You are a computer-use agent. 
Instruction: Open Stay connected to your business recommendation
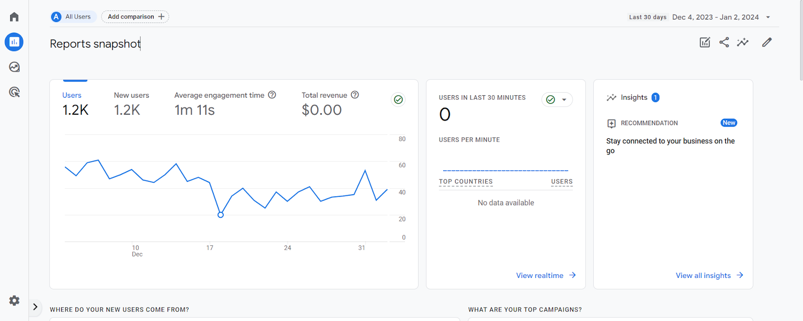(x=671, y=146)
